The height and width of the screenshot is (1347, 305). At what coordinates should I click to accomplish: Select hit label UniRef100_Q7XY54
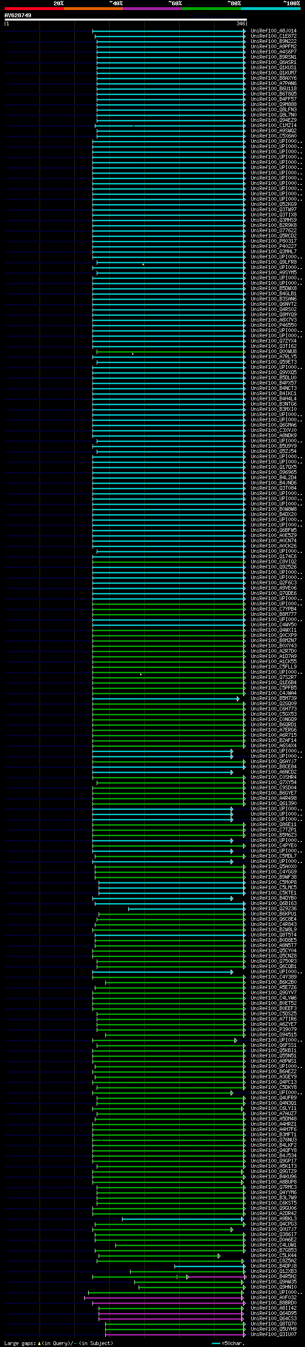pyautogui.click(x=274, y=782)
